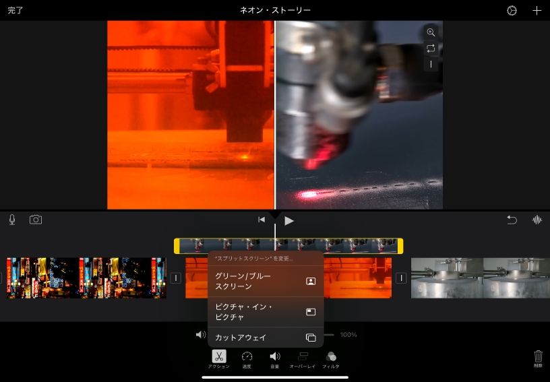Select the フィルタ filter tool

(330, 359)
